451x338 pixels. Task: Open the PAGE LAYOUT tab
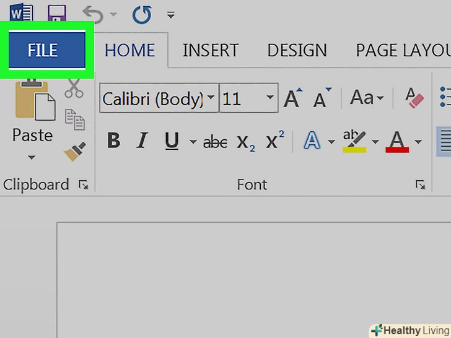(403, 50)
